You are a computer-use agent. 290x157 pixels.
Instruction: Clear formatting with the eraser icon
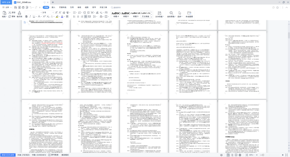[64, 13]
